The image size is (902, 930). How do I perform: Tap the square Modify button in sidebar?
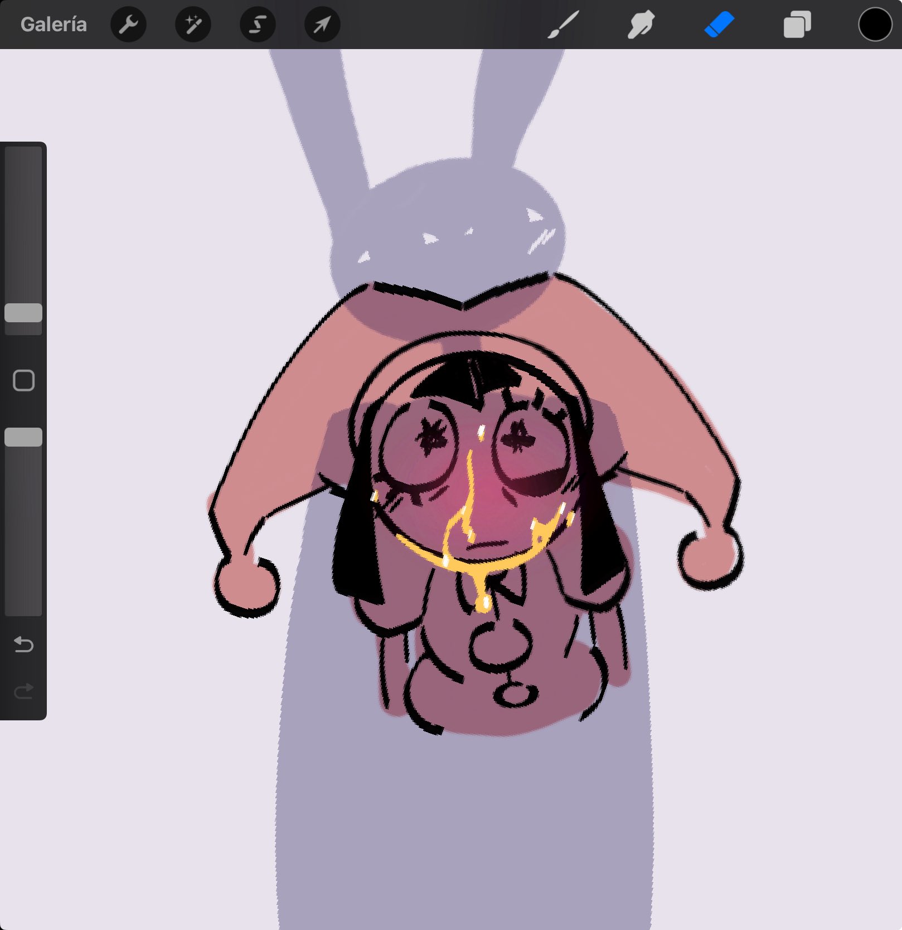coord(23,380)
